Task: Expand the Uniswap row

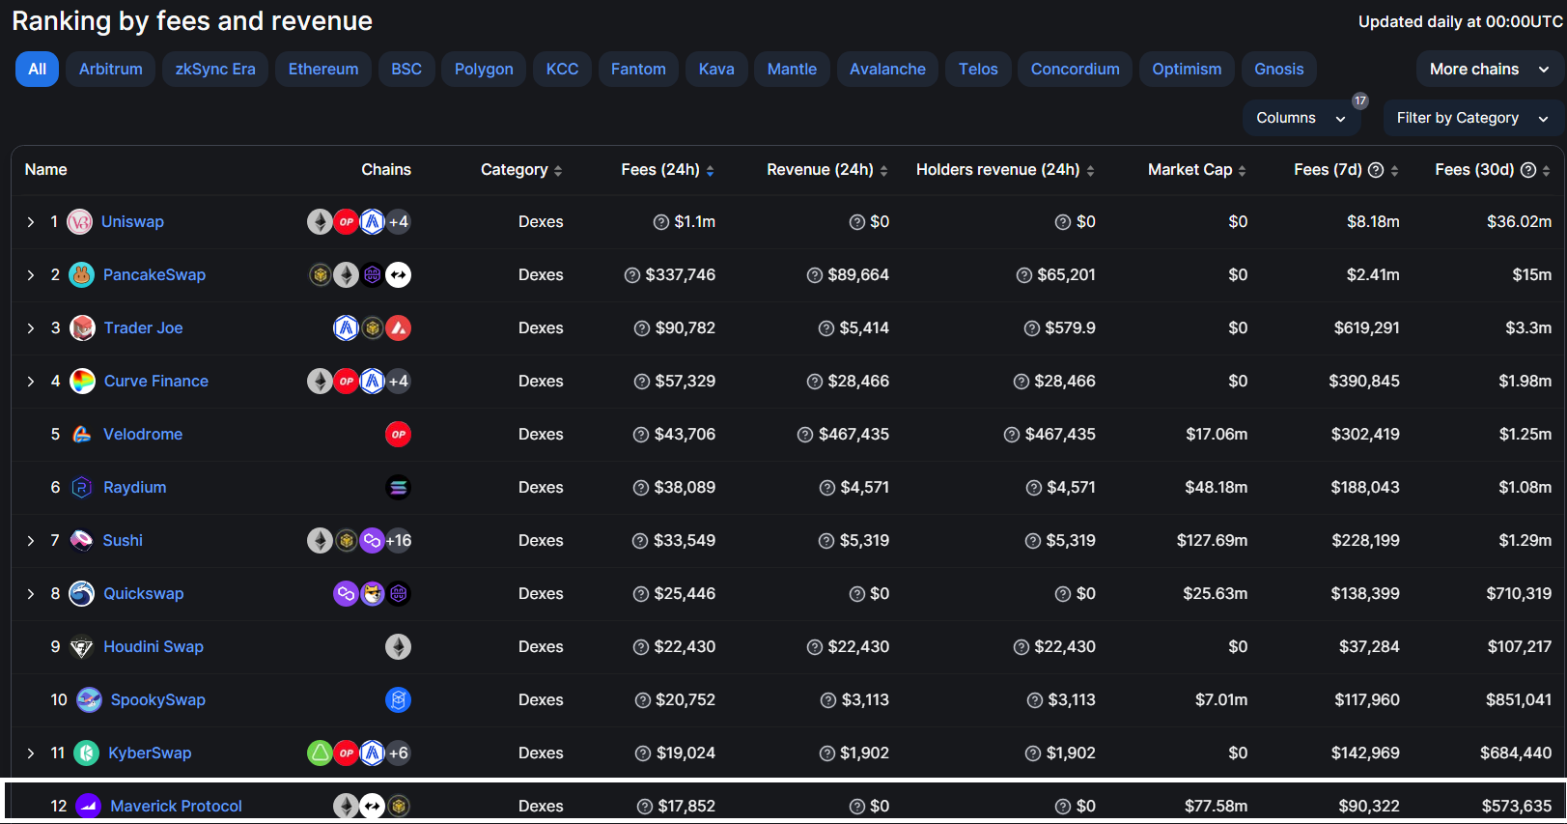Action: [x=31, y=222]
